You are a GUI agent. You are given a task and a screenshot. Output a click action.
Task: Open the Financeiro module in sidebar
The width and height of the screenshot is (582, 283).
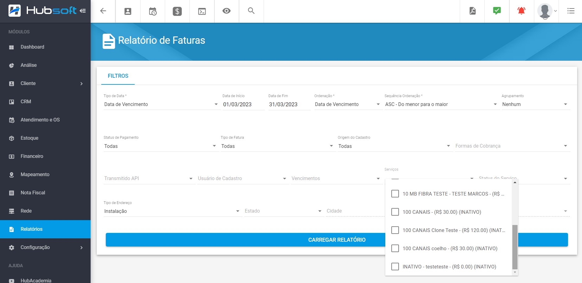point(32,156)
